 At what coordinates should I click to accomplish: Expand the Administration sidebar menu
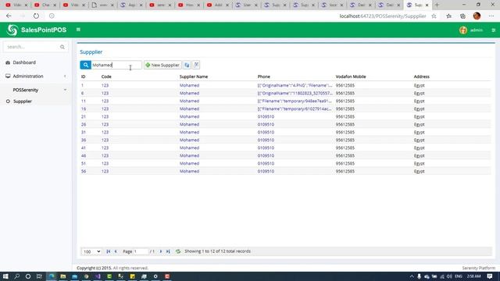click(x=36, y=76)
